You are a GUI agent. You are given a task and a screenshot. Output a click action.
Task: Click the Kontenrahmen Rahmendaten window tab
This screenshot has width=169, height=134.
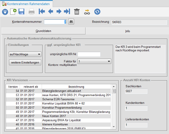26,4
